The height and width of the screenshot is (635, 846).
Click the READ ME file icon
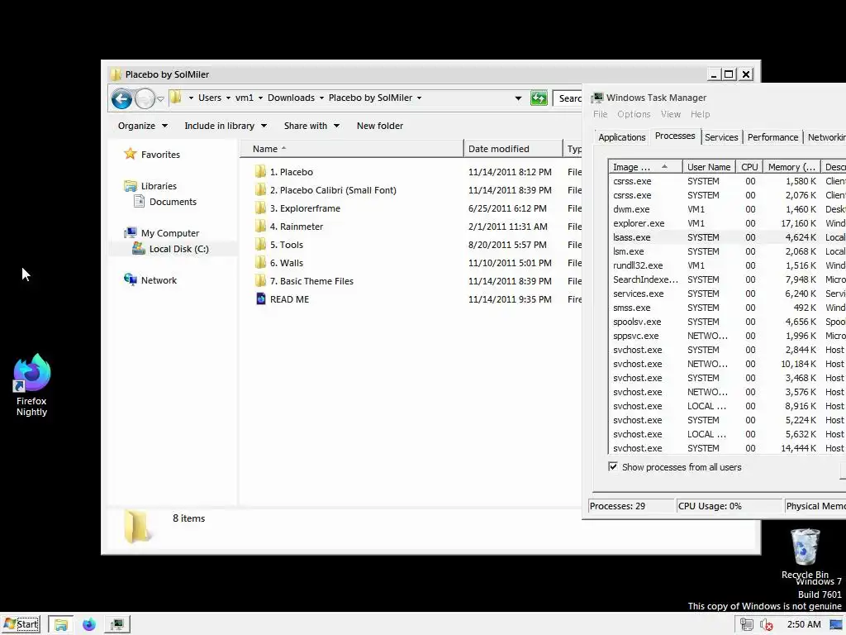261,298
